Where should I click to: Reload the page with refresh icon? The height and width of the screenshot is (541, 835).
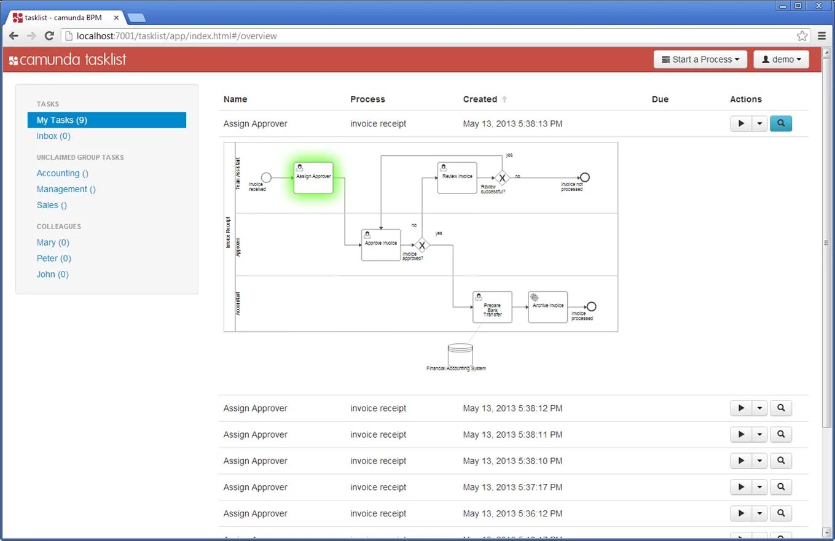[x=50, y=36]
